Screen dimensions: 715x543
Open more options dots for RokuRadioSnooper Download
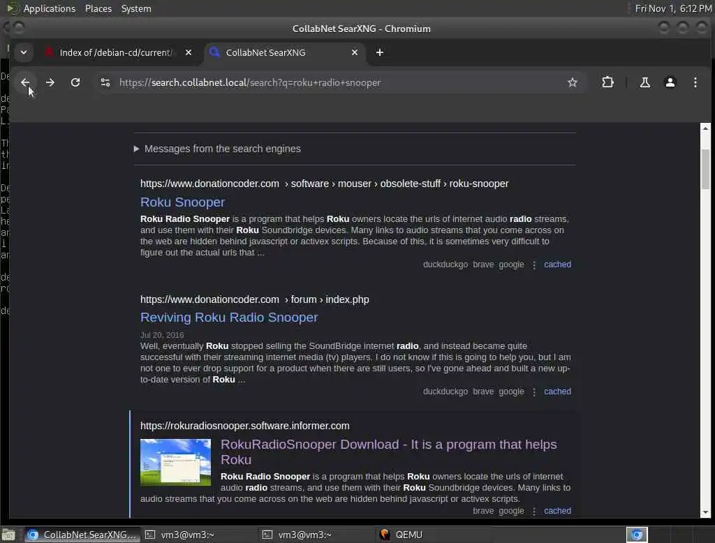click(534, 511)
